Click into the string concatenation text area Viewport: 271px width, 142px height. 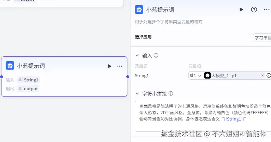(x=203, y=116)
